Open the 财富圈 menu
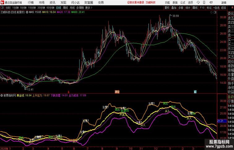 [x=89, y=2]
